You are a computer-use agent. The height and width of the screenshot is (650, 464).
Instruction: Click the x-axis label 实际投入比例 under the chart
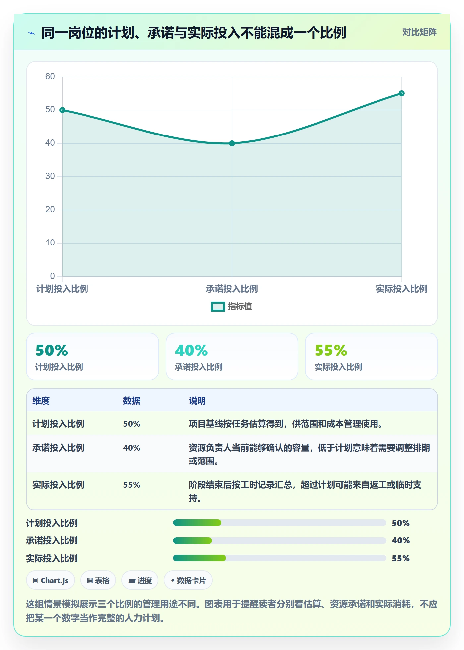point(401,289)
